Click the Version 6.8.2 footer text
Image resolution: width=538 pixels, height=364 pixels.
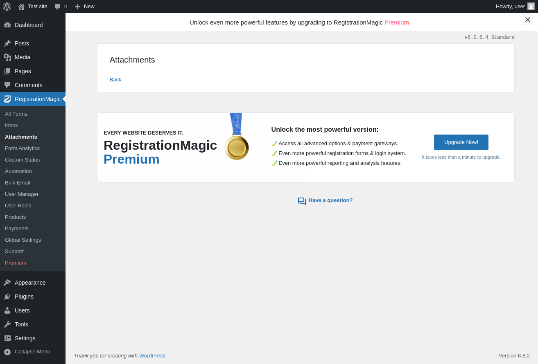click(x=514, y=356)
